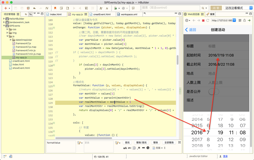Click the lock icon in browser

pos(244,20)
